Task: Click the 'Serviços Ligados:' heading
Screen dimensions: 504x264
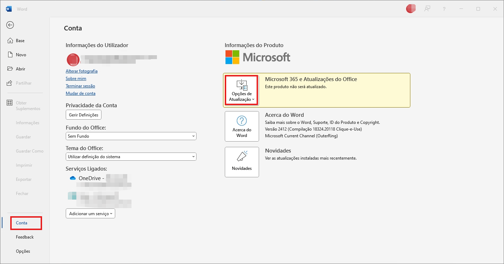Action: point(86,169)
